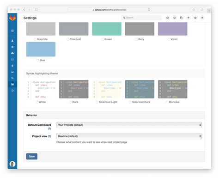The width and height of the screenshot is (219, 178).
Task: Select Solarized Light syntax theme radio
Action: pos(97,102)
